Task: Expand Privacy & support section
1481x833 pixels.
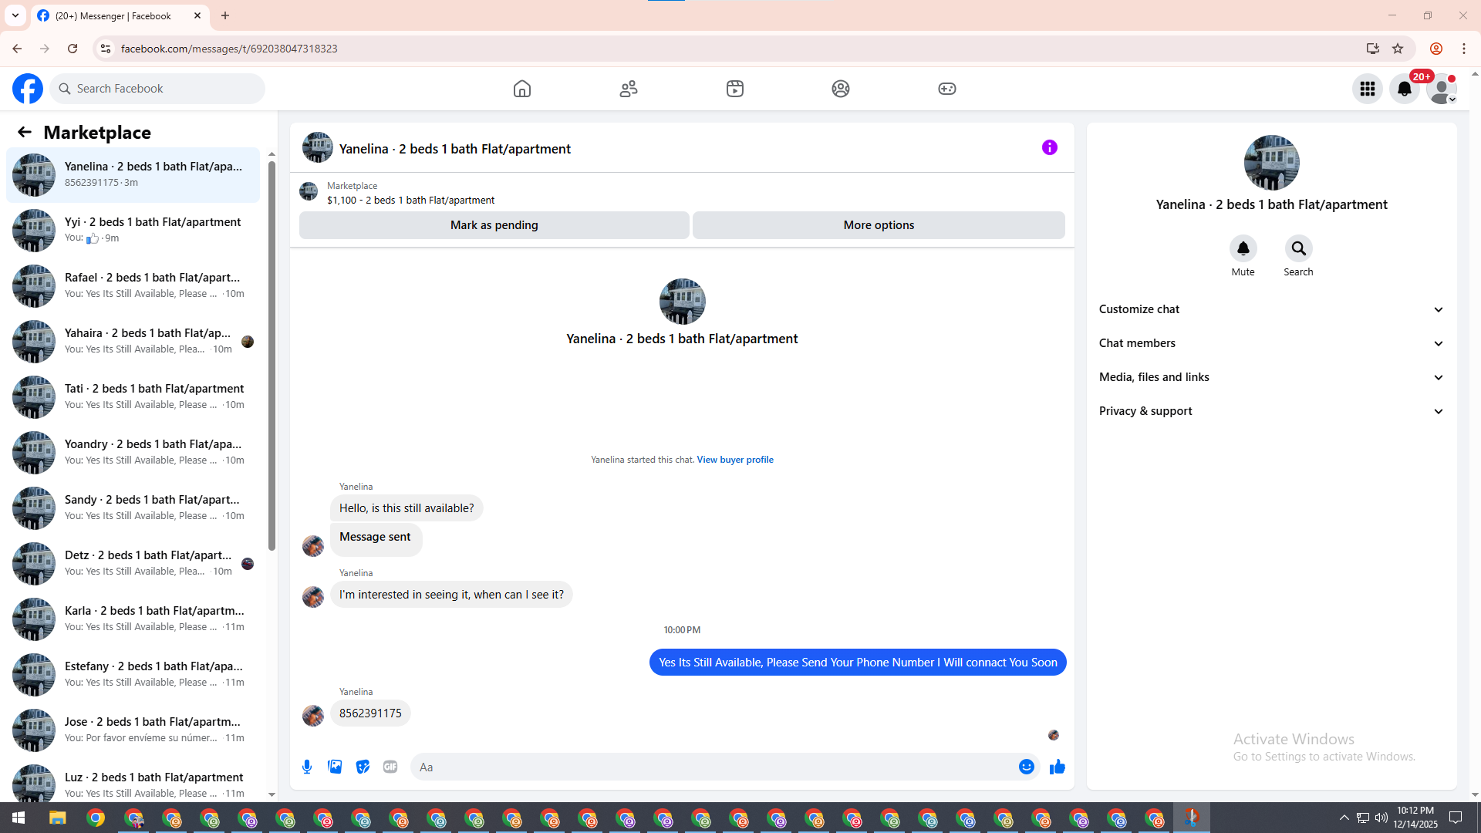Action: (x=1270, y=411)
